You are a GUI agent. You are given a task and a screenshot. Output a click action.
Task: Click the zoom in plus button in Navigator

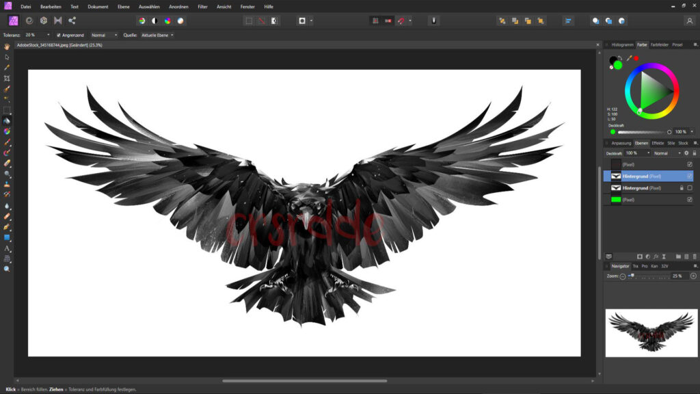[x=693, y=276]
